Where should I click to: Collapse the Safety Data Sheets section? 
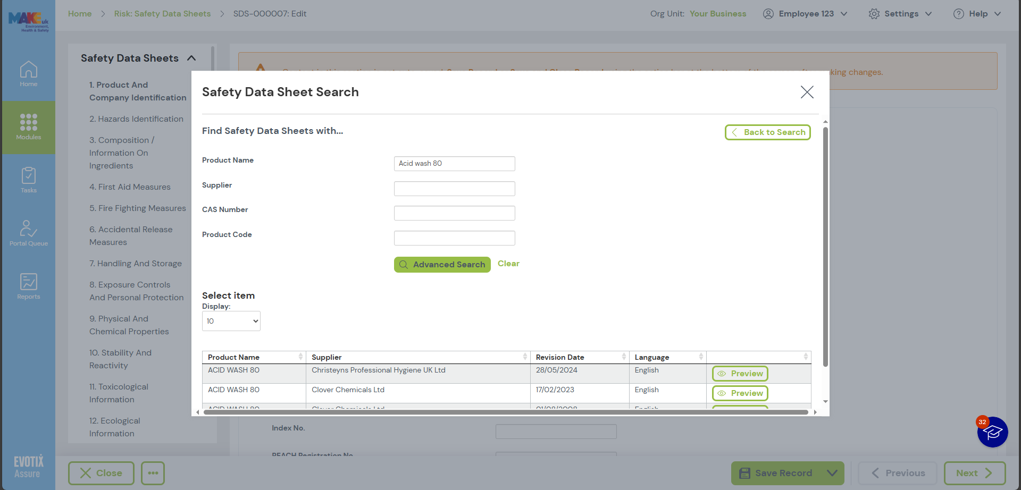click(x=192, y=58)
